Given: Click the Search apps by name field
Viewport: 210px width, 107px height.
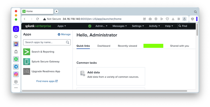Looking at the screenshot, I should pos(44,42).
